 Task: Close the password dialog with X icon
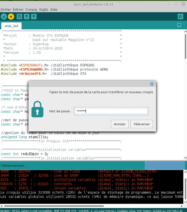tap(152, 84)
